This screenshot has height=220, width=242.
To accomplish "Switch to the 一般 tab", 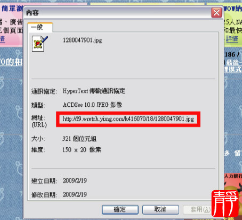I will [x=40, y=28].
